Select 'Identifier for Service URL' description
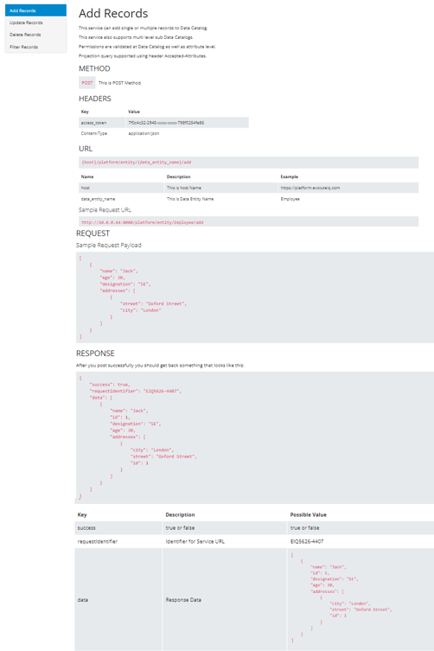Screen dimensions: 434x651 [x=195, y=541]
